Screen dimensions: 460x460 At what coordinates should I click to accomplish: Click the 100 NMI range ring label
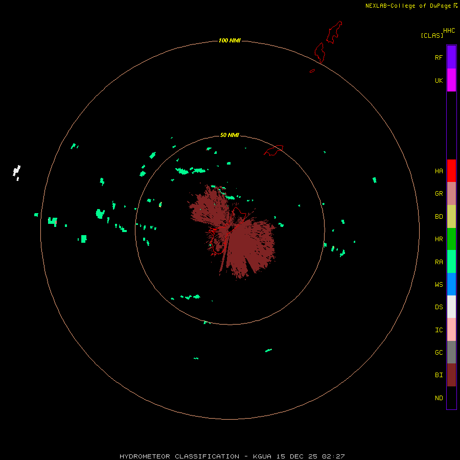pos(229,40)
